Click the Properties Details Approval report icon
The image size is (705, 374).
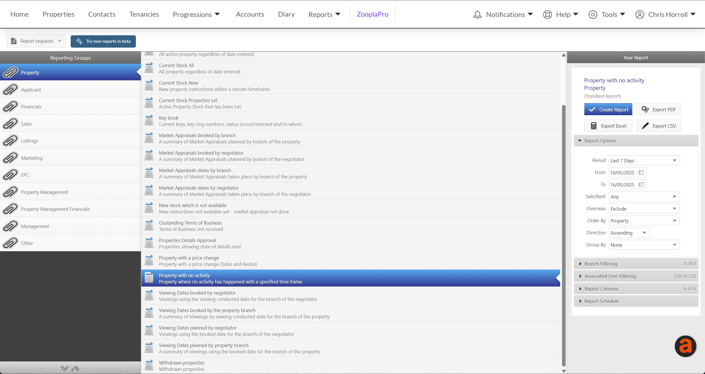pos(149,243)
